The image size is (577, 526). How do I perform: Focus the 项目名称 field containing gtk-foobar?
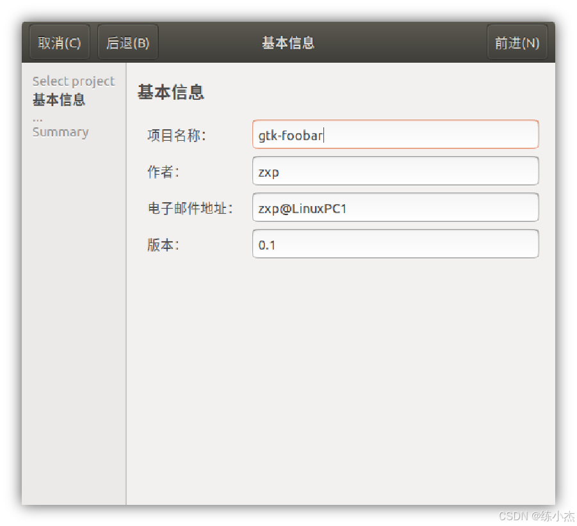pyautogui.click(x=396, y=134)
